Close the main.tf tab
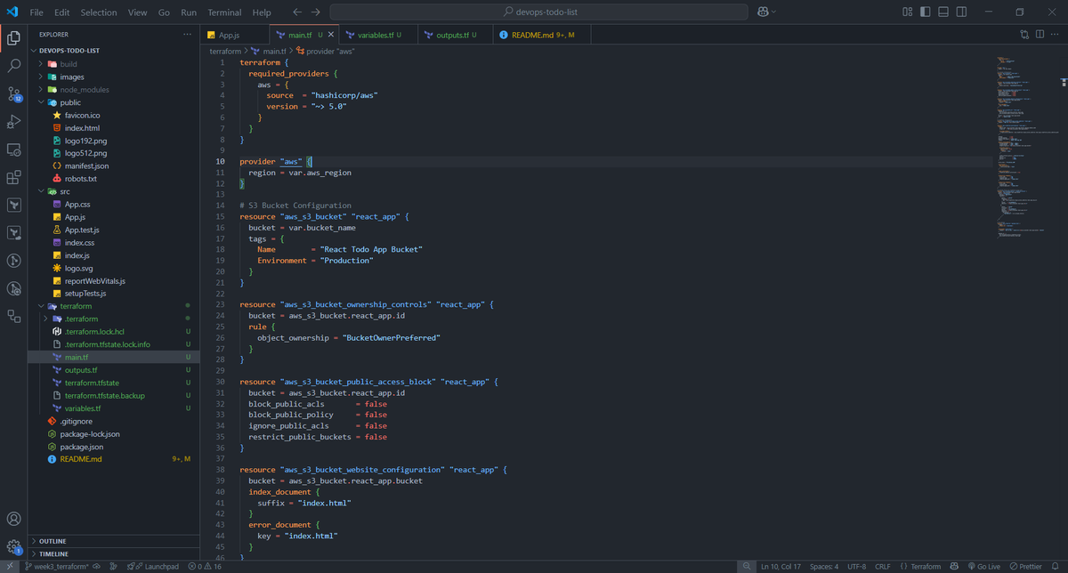The height and width of the screenshot is (573, 1068). 332,35
